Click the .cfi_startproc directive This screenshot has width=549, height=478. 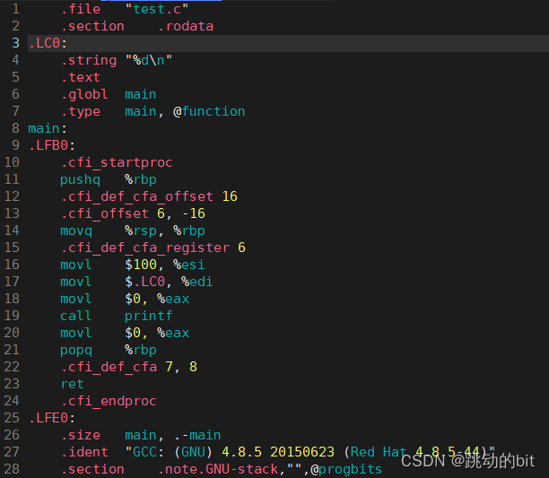(x=117, y=162)
